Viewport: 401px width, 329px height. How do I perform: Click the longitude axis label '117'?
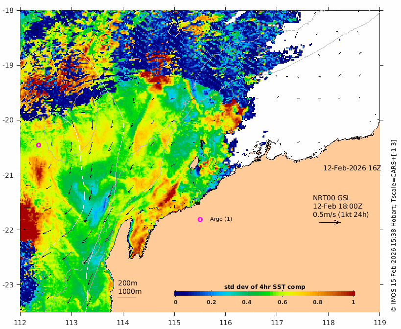(x=277, y=323)
